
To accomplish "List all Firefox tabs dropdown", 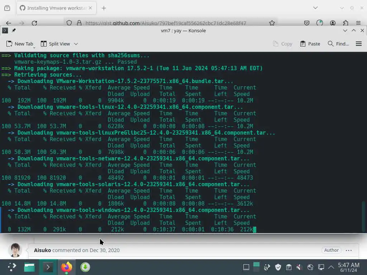I will pyautogui.click(x=315, y=8).
